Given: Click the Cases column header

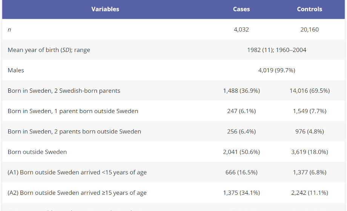Looking at the screenshot, I should pyautogui.click(x=241, y=9).
